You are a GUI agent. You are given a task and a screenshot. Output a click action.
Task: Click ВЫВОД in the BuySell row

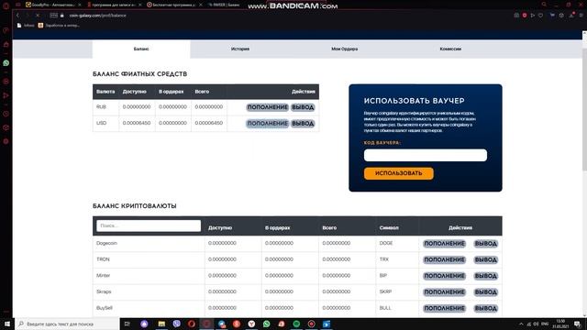485,308
